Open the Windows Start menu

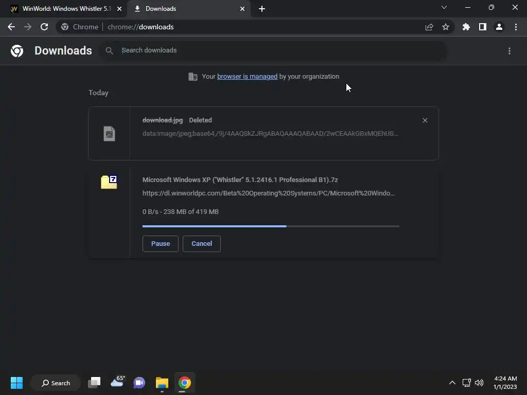coord(16,383)
